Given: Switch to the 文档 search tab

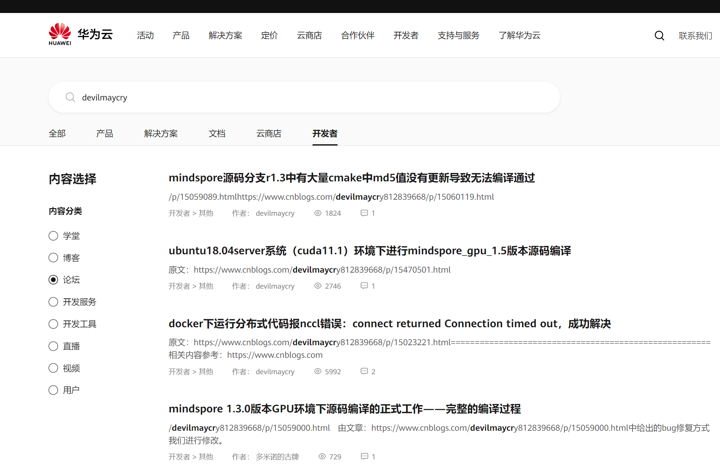Looking at the screenshot, I should (x=217, y=134).
